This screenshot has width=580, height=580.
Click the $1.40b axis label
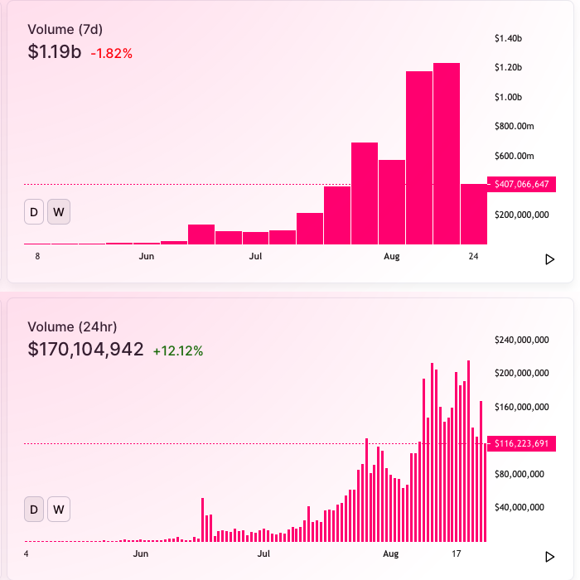point(508,38)
